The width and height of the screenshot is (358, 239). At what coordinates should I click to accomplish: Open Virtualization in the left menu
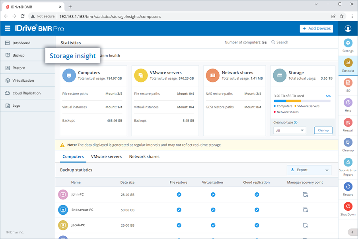tap(27, 80)
